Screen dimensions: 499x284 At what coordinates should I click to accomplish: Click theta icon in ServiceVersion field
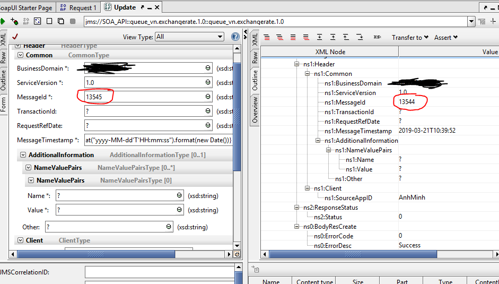(208, 82)
